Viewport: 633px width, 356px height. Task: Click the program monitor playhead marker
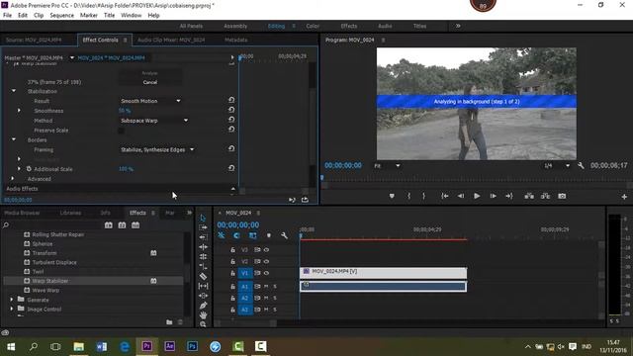(322, 178)
